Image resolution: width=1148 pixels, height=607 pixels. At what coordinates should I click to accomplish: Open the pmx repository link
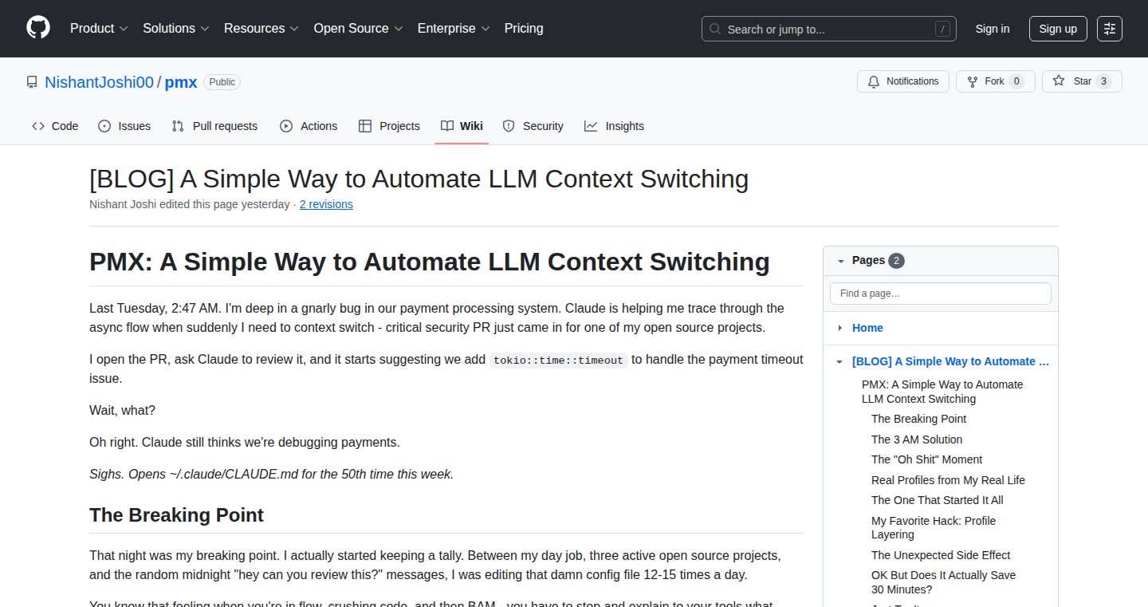181,82
